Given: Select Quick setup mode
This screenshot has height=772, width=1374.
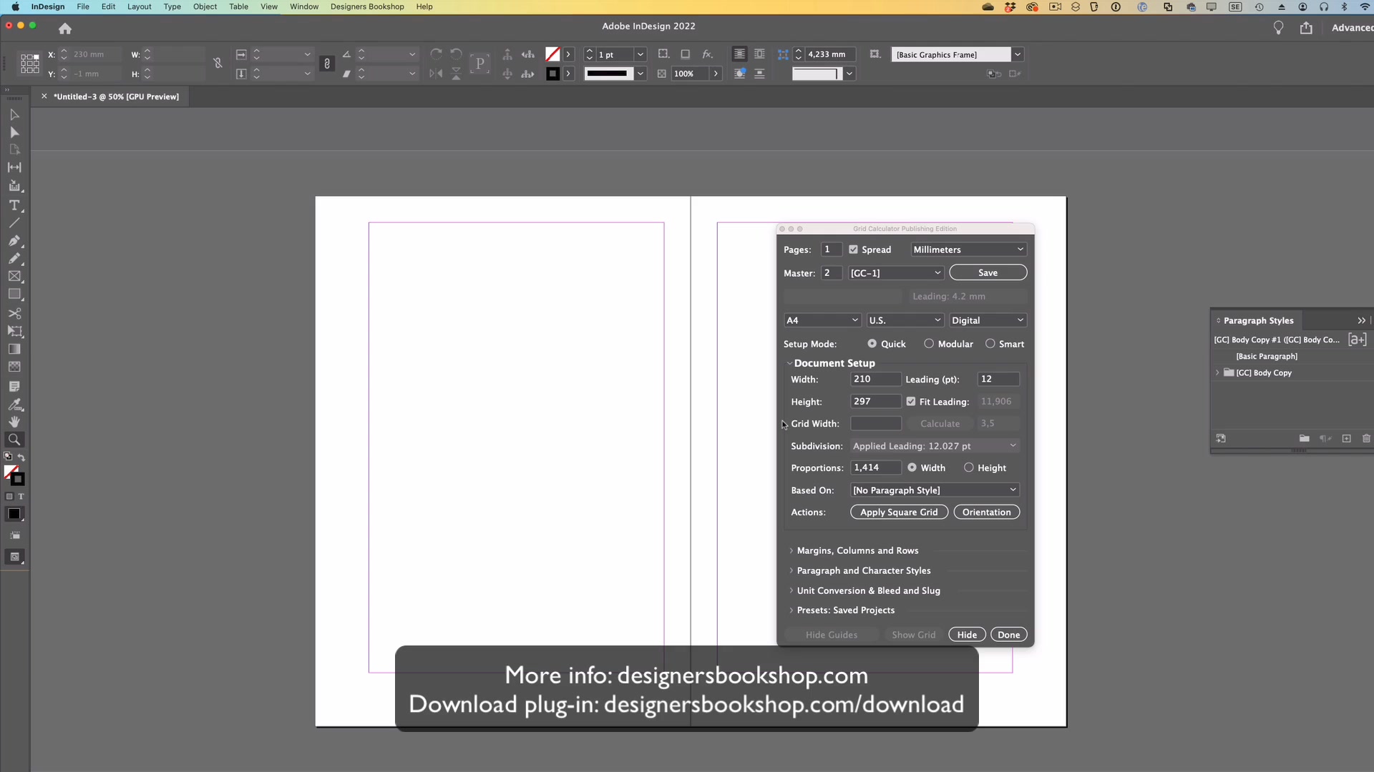Looking at the screenshot, I should [x=872, y=344].
